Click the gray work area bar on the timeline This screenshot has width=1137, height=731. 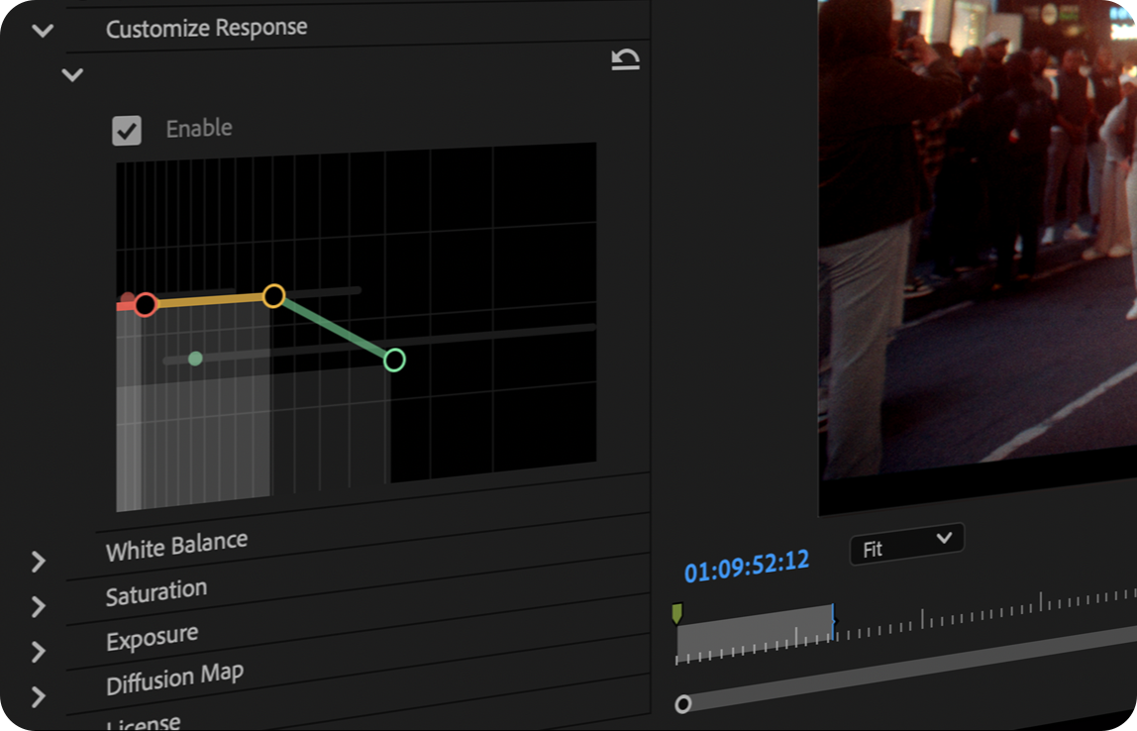tap(753, 634)
